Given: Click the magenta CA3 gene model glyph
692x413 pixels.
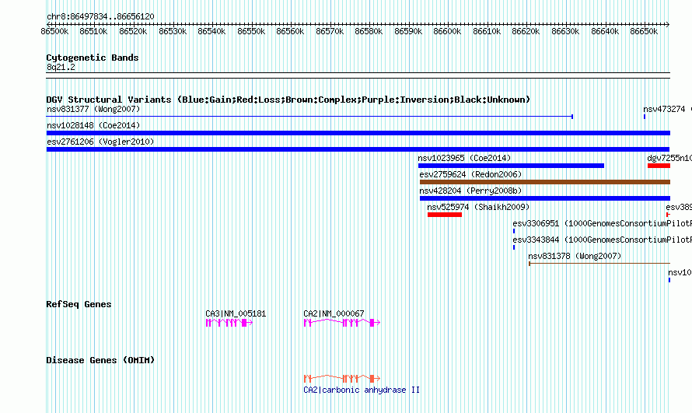Looking at the screenshot, I should (x=229, y=323).
